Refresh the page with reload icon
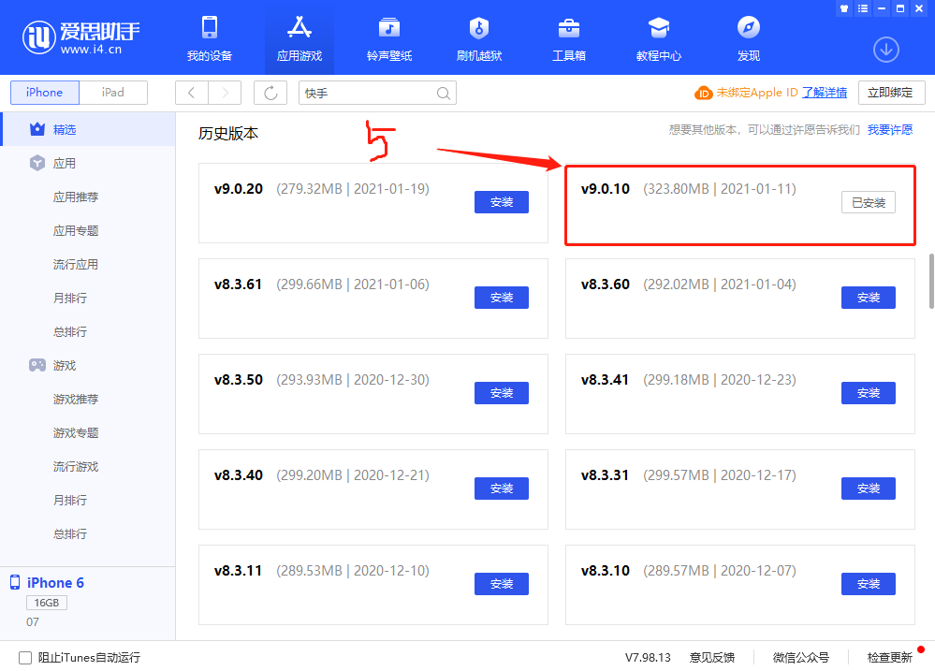The width and height of the screenshot is (935, 671). point(270,93)
